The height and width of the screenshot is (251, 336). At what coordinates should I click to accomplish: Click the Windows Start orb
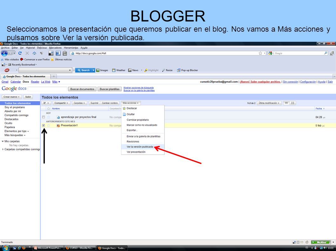click(x=6, y=248)
